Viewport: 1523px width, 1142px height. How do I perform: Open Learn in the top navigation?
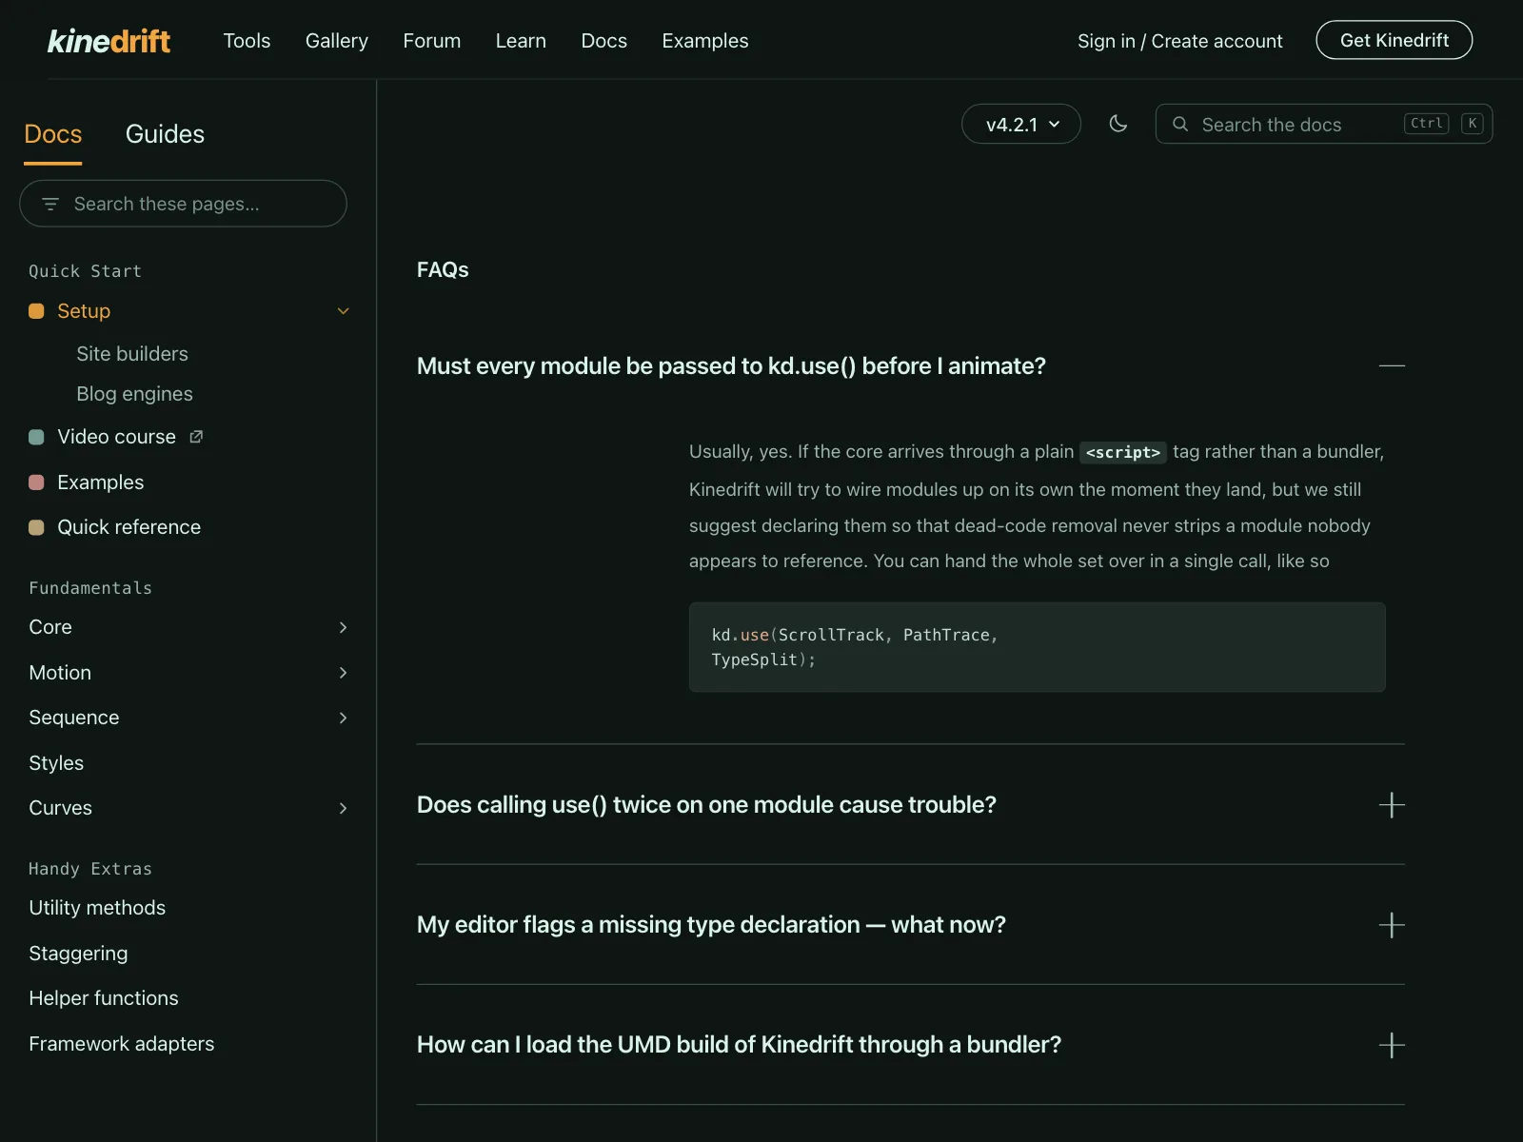click(521, 41)
